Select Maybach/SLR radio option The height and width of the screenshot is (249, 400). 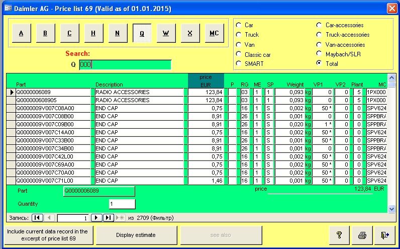point(319,54)
